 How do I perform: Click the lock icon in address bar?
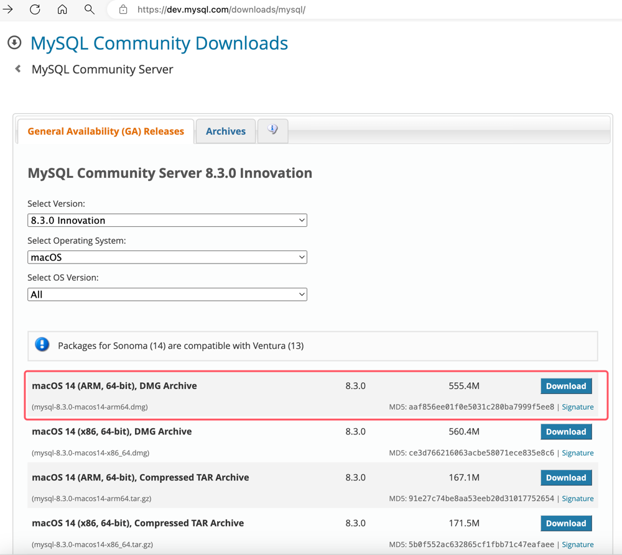[x=123, y=9]
